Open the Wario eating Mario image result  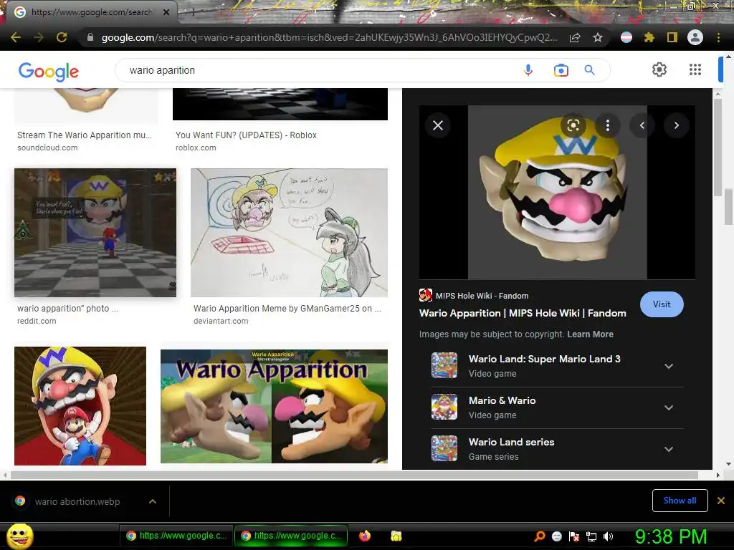pyautogui.click(x=80, y=405)
